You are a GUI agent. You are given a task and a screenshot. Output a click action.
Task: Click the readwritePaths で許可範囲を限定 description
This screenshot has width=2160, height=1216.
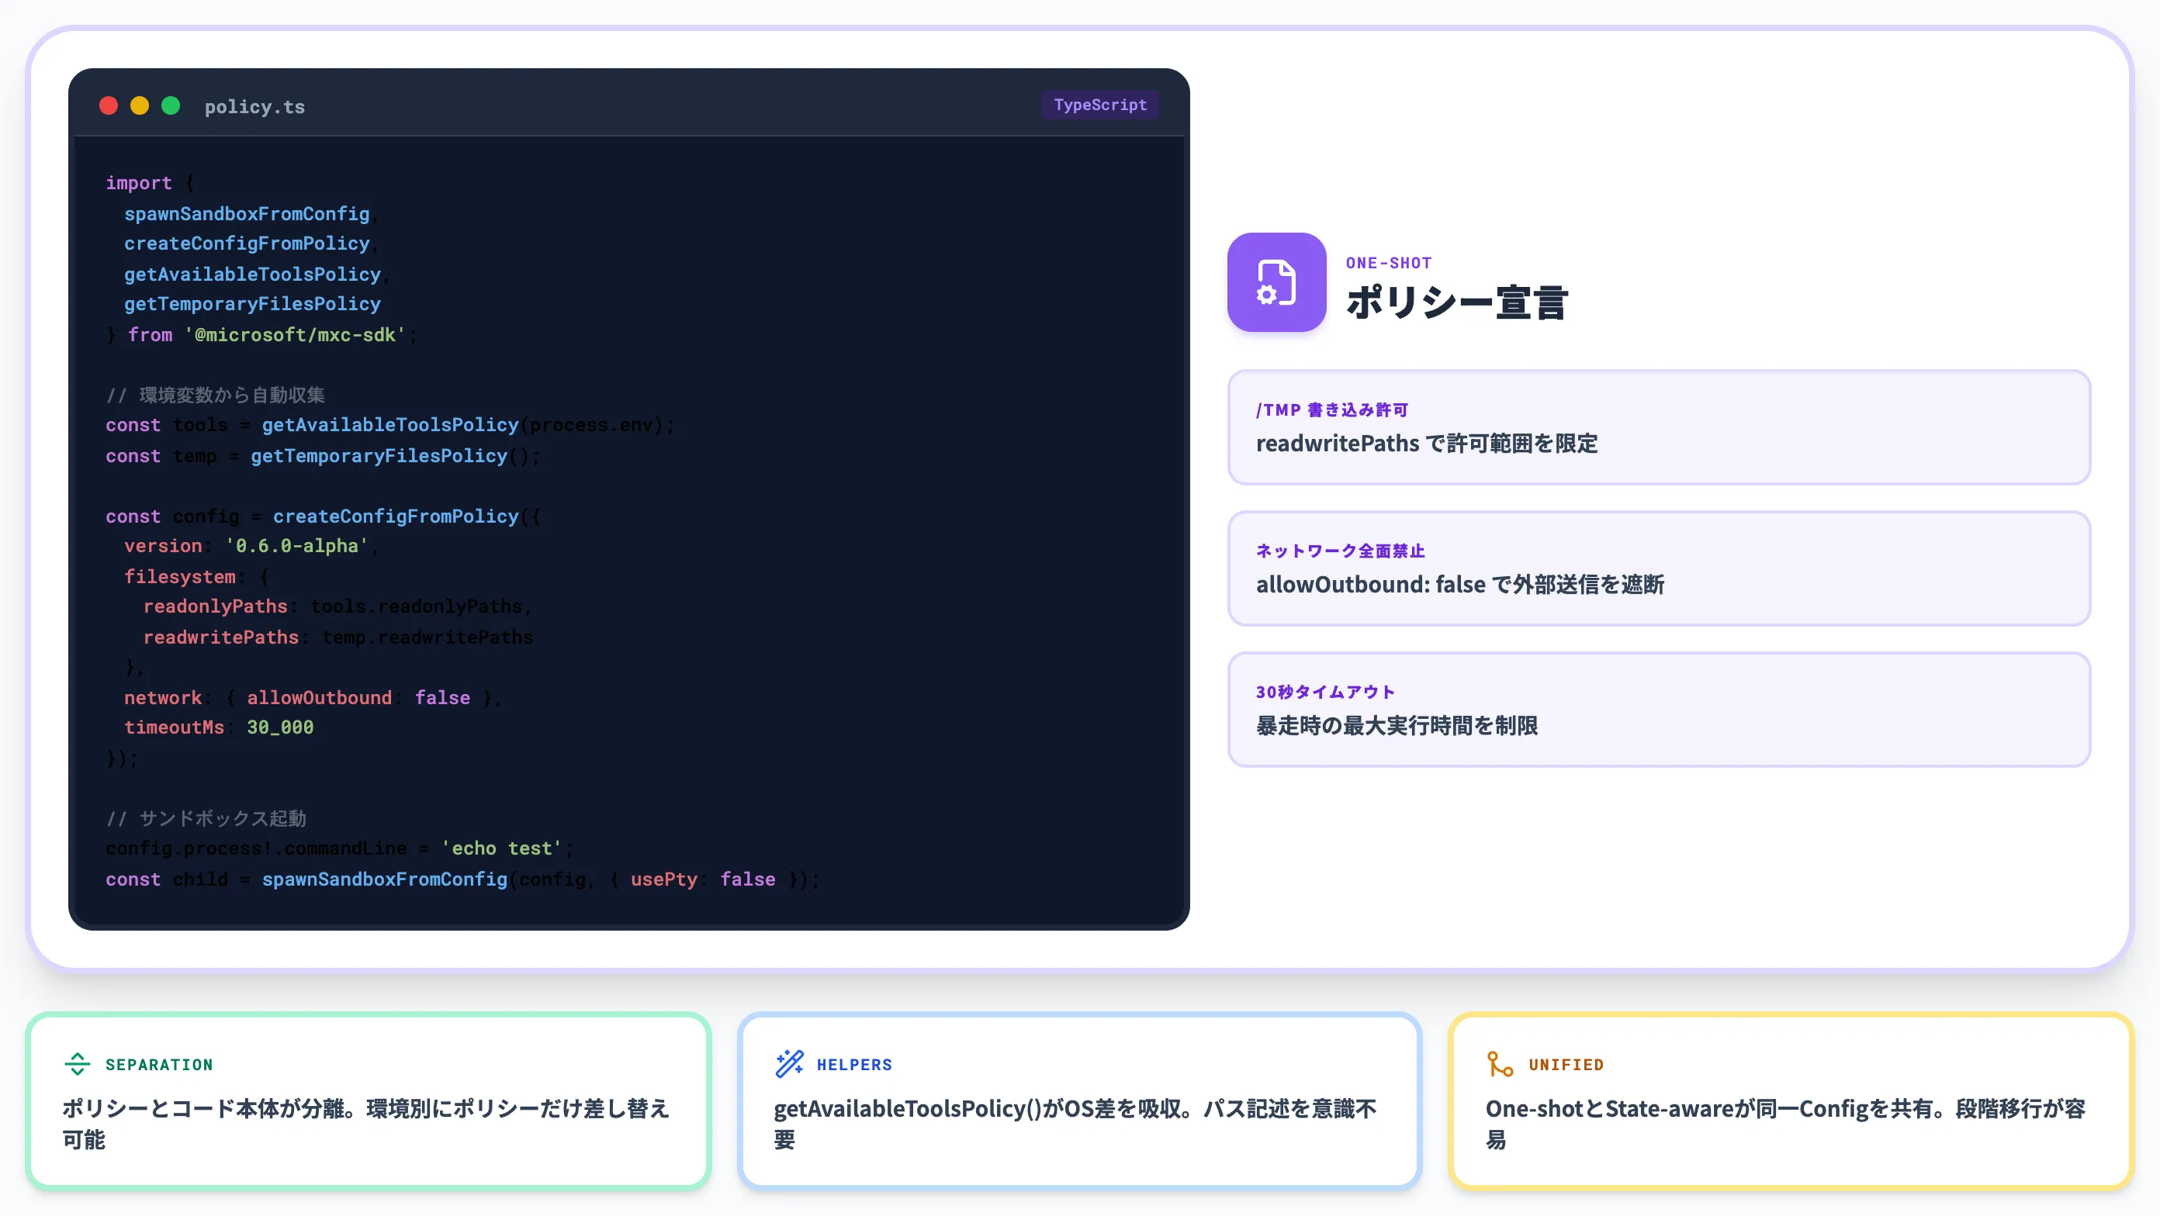1426,444
